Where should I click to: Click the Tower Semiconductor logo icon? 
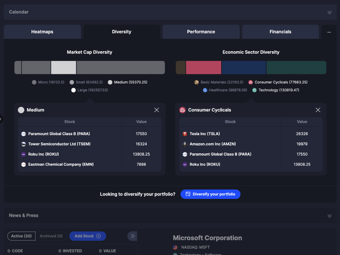(24, 144)
